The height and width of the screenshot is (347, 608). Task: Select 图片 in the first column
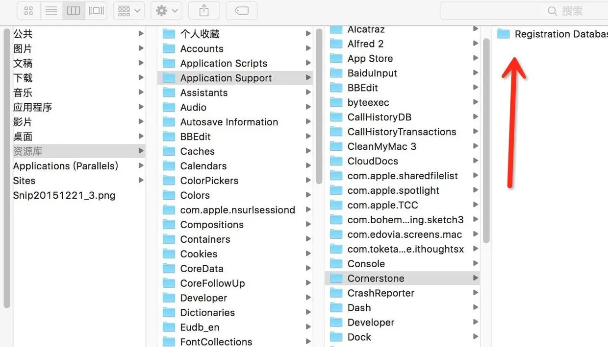(x=23, y=48)
